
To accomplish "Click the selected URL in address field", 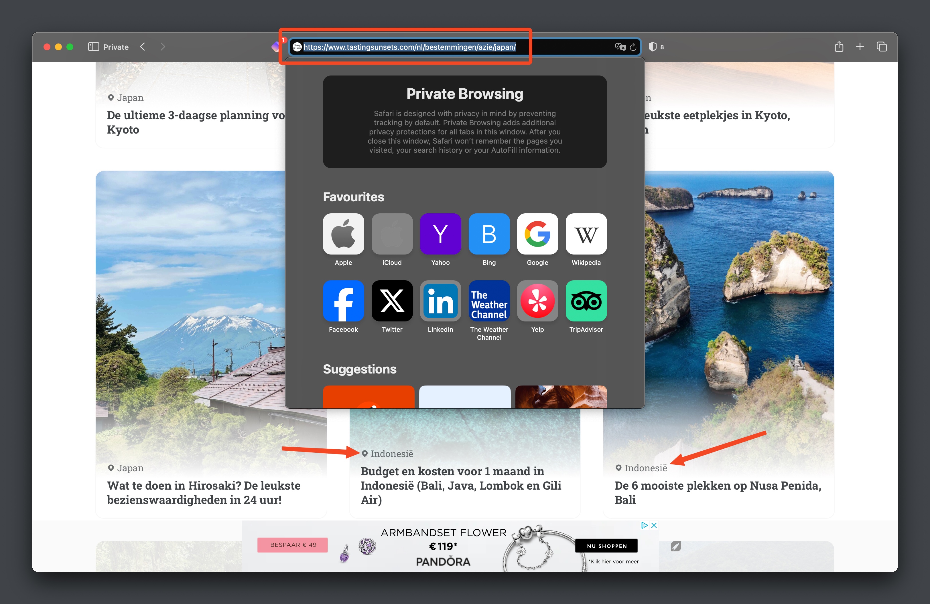I will tap(409, 47).
